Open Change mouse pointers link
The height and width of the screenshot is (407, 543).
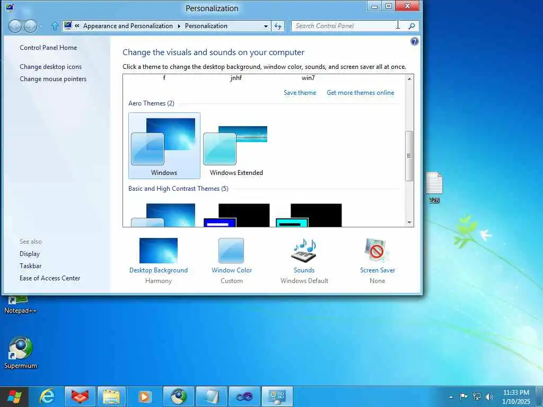53,79
